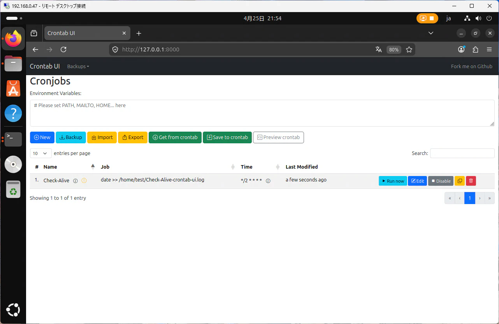Viewport: 499px width, 324px height.
Task: Click the job text date >> /home/test/Check-Alive-crontab-ui.log
Action: (153, 180)
